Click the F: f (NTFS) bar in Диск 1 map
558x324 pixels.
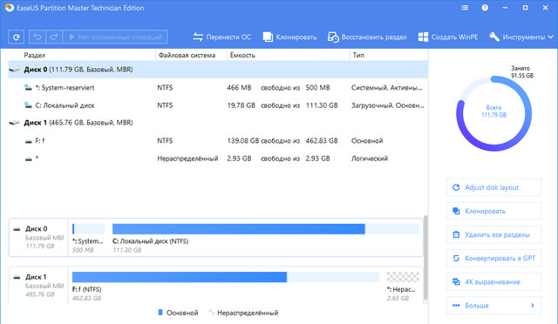[225, 277]
